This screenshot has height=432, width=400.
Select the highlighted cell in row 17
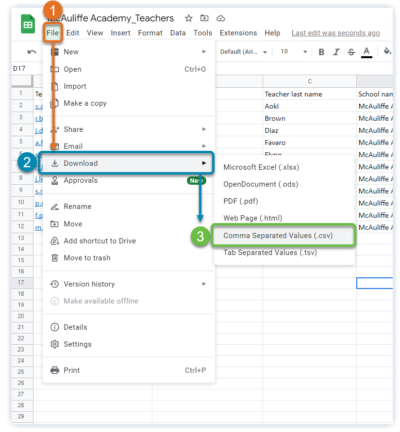(375, 283)
